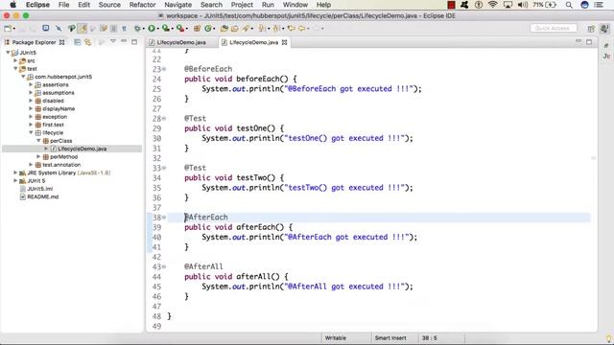Toggle Skip All Breakpoints in the toolbar
Viewport: 614px width, 345px height.
point(59,28)
